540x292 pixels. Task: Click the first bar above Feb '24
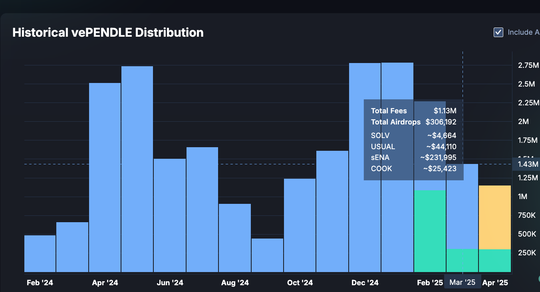coord(40,254)
